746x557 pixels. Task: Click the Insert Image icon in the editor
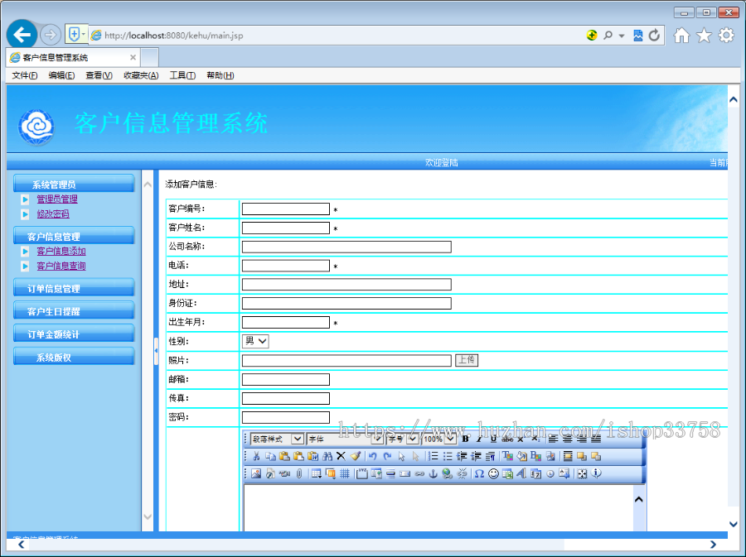click(254, 474)
